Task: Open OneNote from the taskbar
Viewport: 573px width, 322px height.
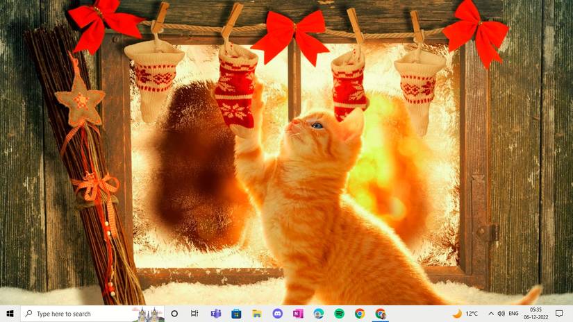Action: (298, 314)
